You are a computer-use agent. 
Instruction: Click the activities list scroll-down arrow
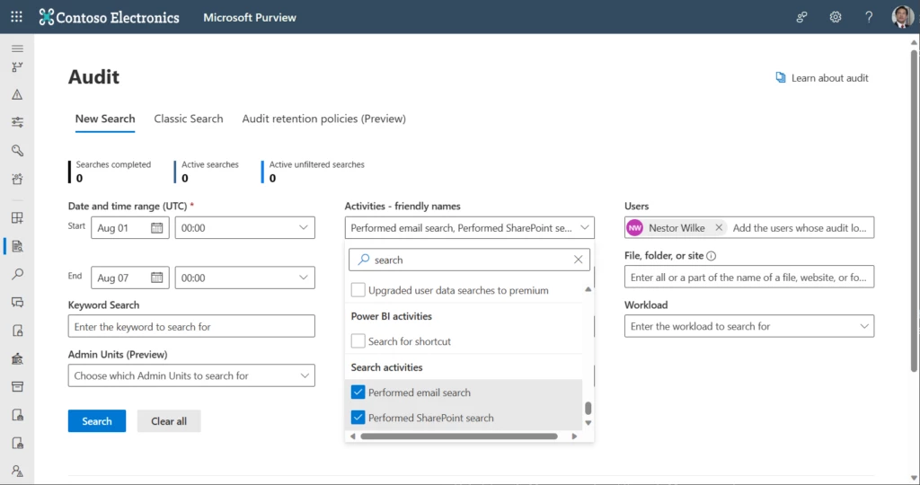click(588, 423)
